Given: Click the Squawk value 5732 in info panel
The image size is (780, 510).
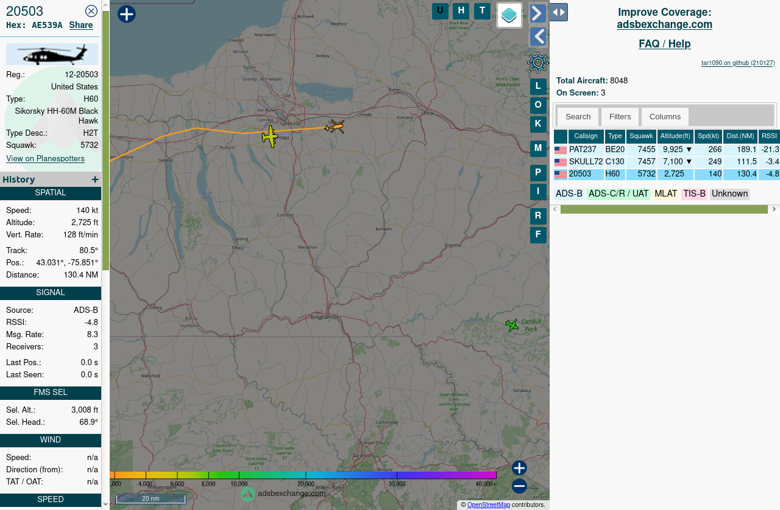Looking at the screenshot, I should coord(89,145).
